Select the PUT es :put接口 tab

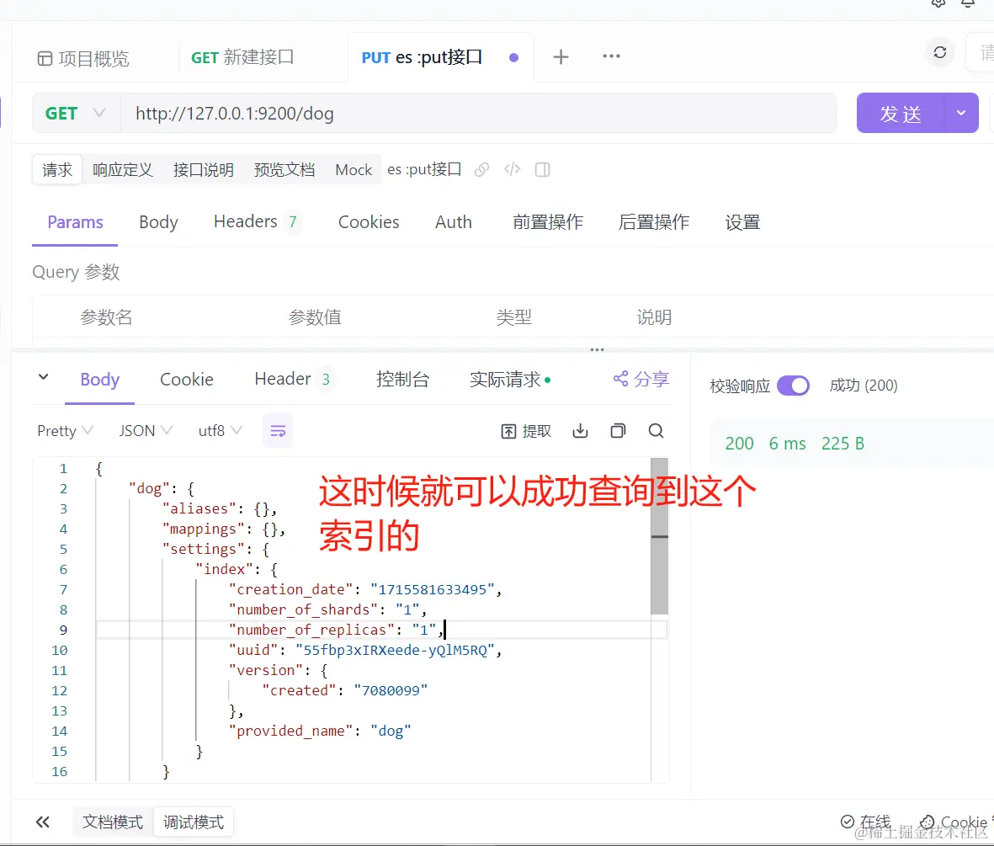[x=422, y=58]
